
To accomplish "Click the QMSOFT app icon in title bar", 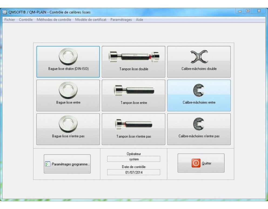I will tap(5, 12).
